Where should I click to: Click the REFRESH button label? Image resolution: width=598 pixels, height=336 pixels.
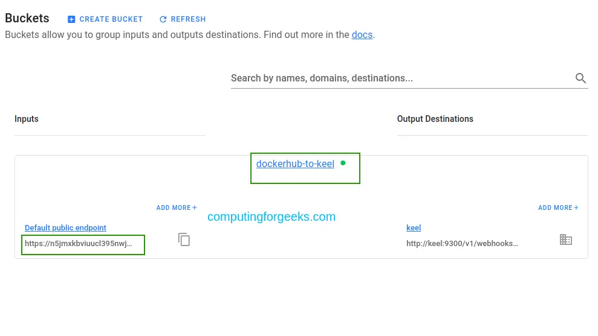(188, 19)
